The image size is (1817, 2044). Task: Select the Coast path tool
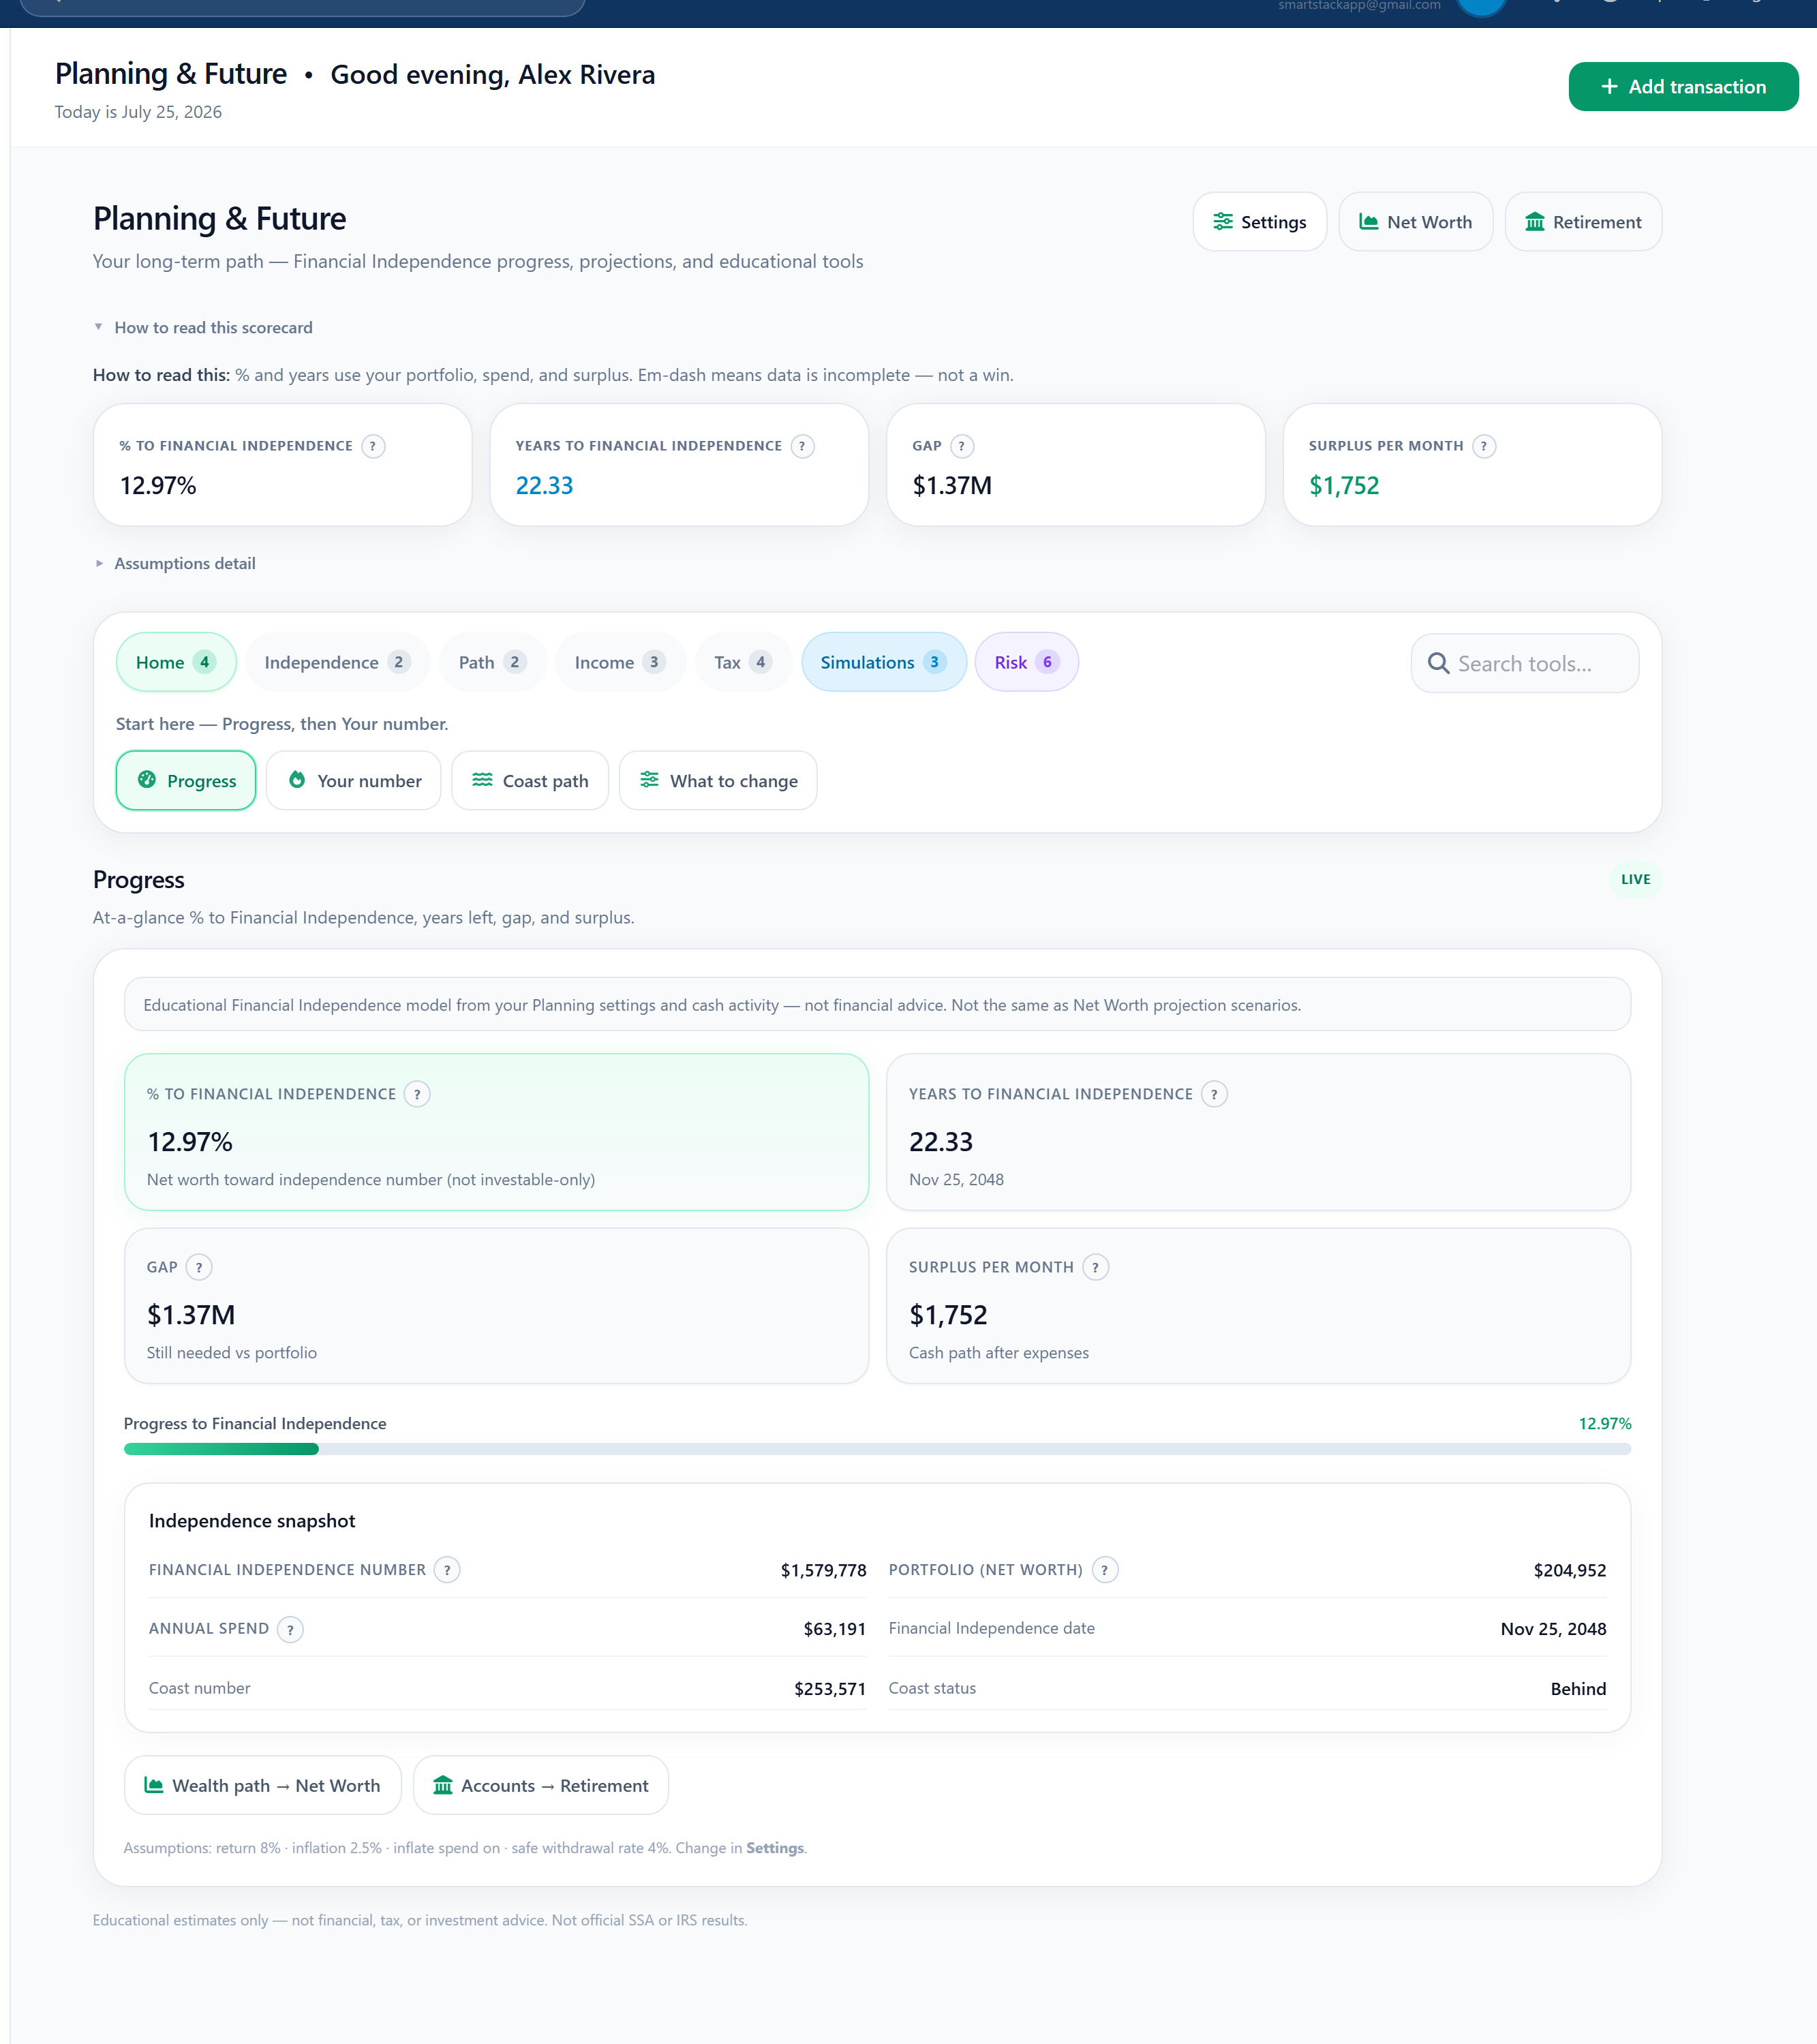[530, 781]
